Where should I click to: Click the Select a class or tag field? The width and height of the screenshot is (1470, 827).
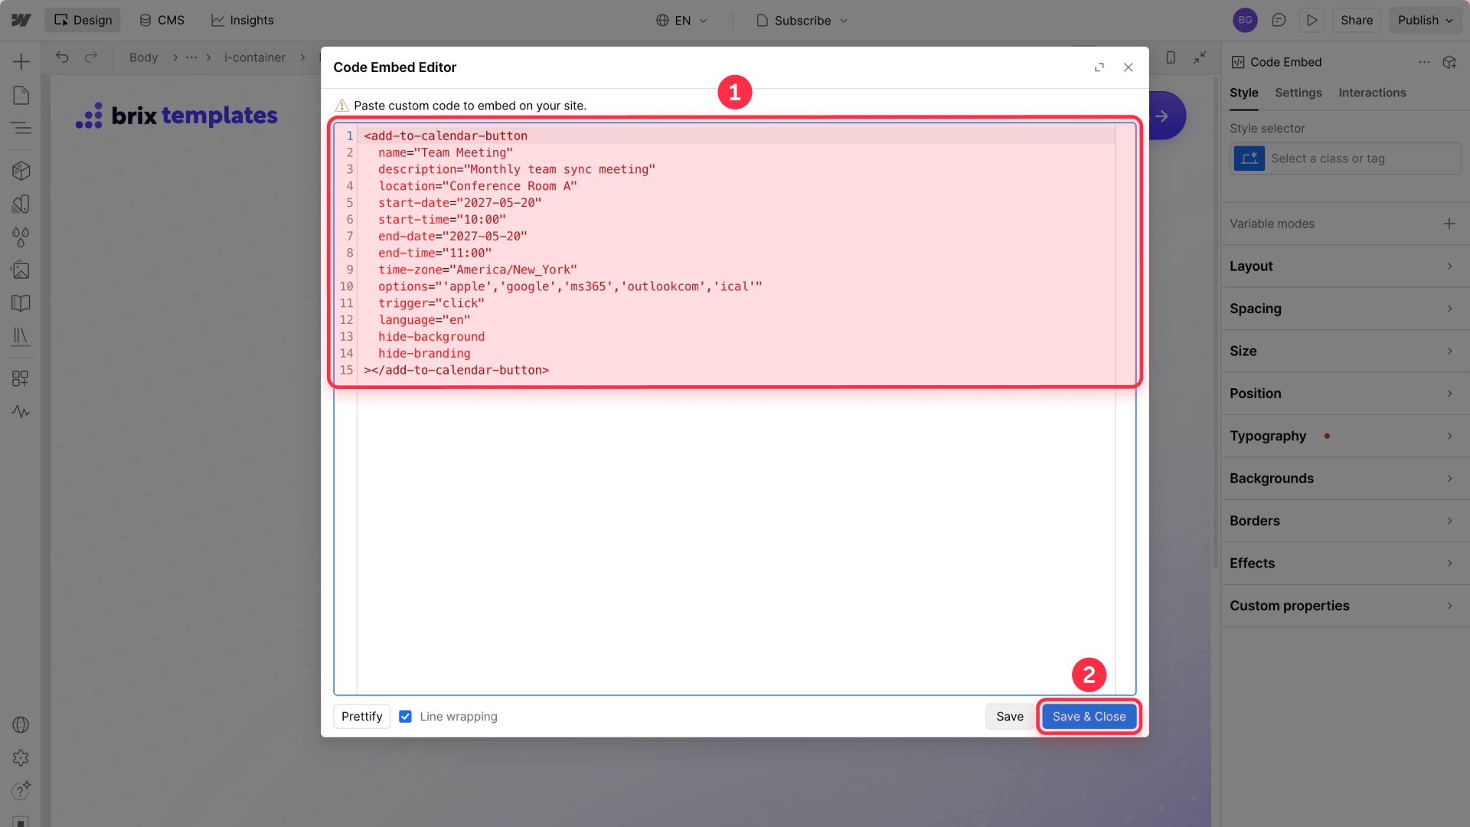click(x=1345, y=159)
